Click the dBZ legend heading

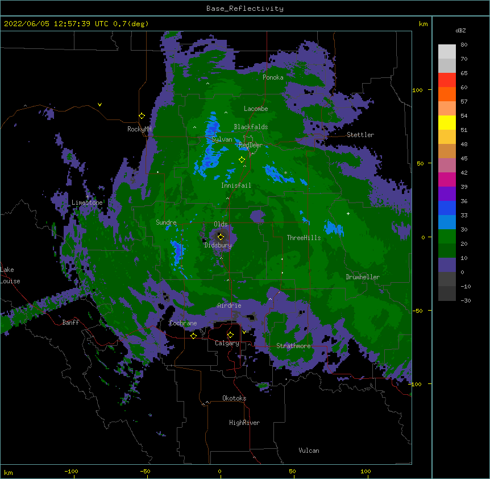tap(460, 31)
